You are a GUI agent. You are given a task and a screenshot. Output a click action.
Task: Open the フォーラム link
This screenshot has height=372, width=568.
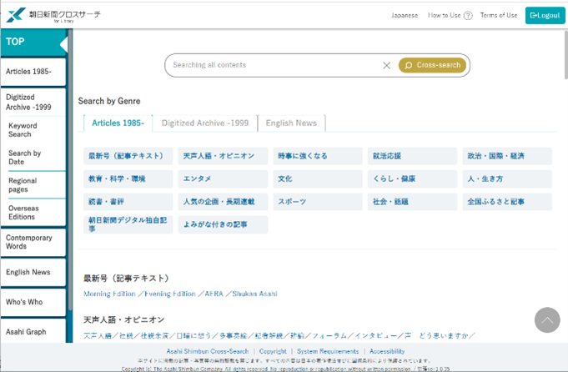pyautogui.click(x=329, y=336)
